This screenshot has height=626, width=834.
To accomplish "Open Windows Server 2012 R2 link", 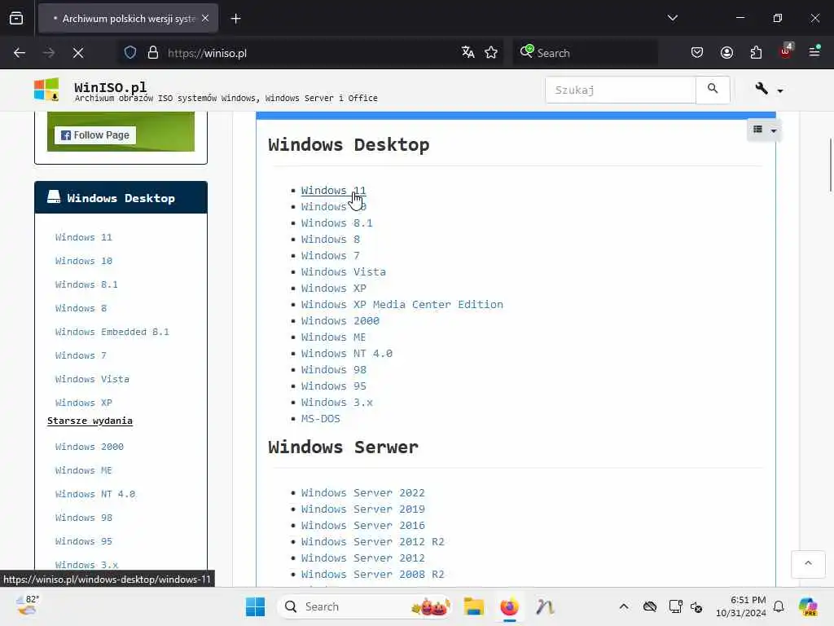I will point(373,542).
